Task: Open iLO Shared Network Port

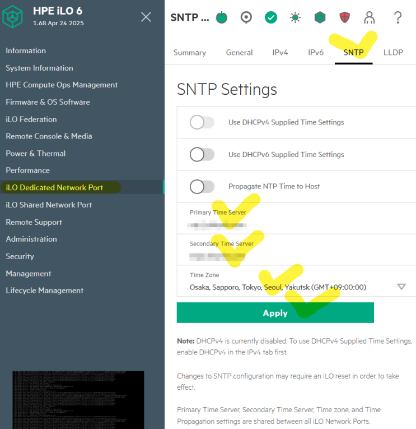Action: point(49,205)
